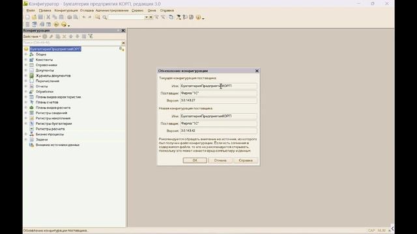Screen dimensions: 417x234
Task: Click the new version field showing 3.0.143.42
Action: [x=219, y=131]
